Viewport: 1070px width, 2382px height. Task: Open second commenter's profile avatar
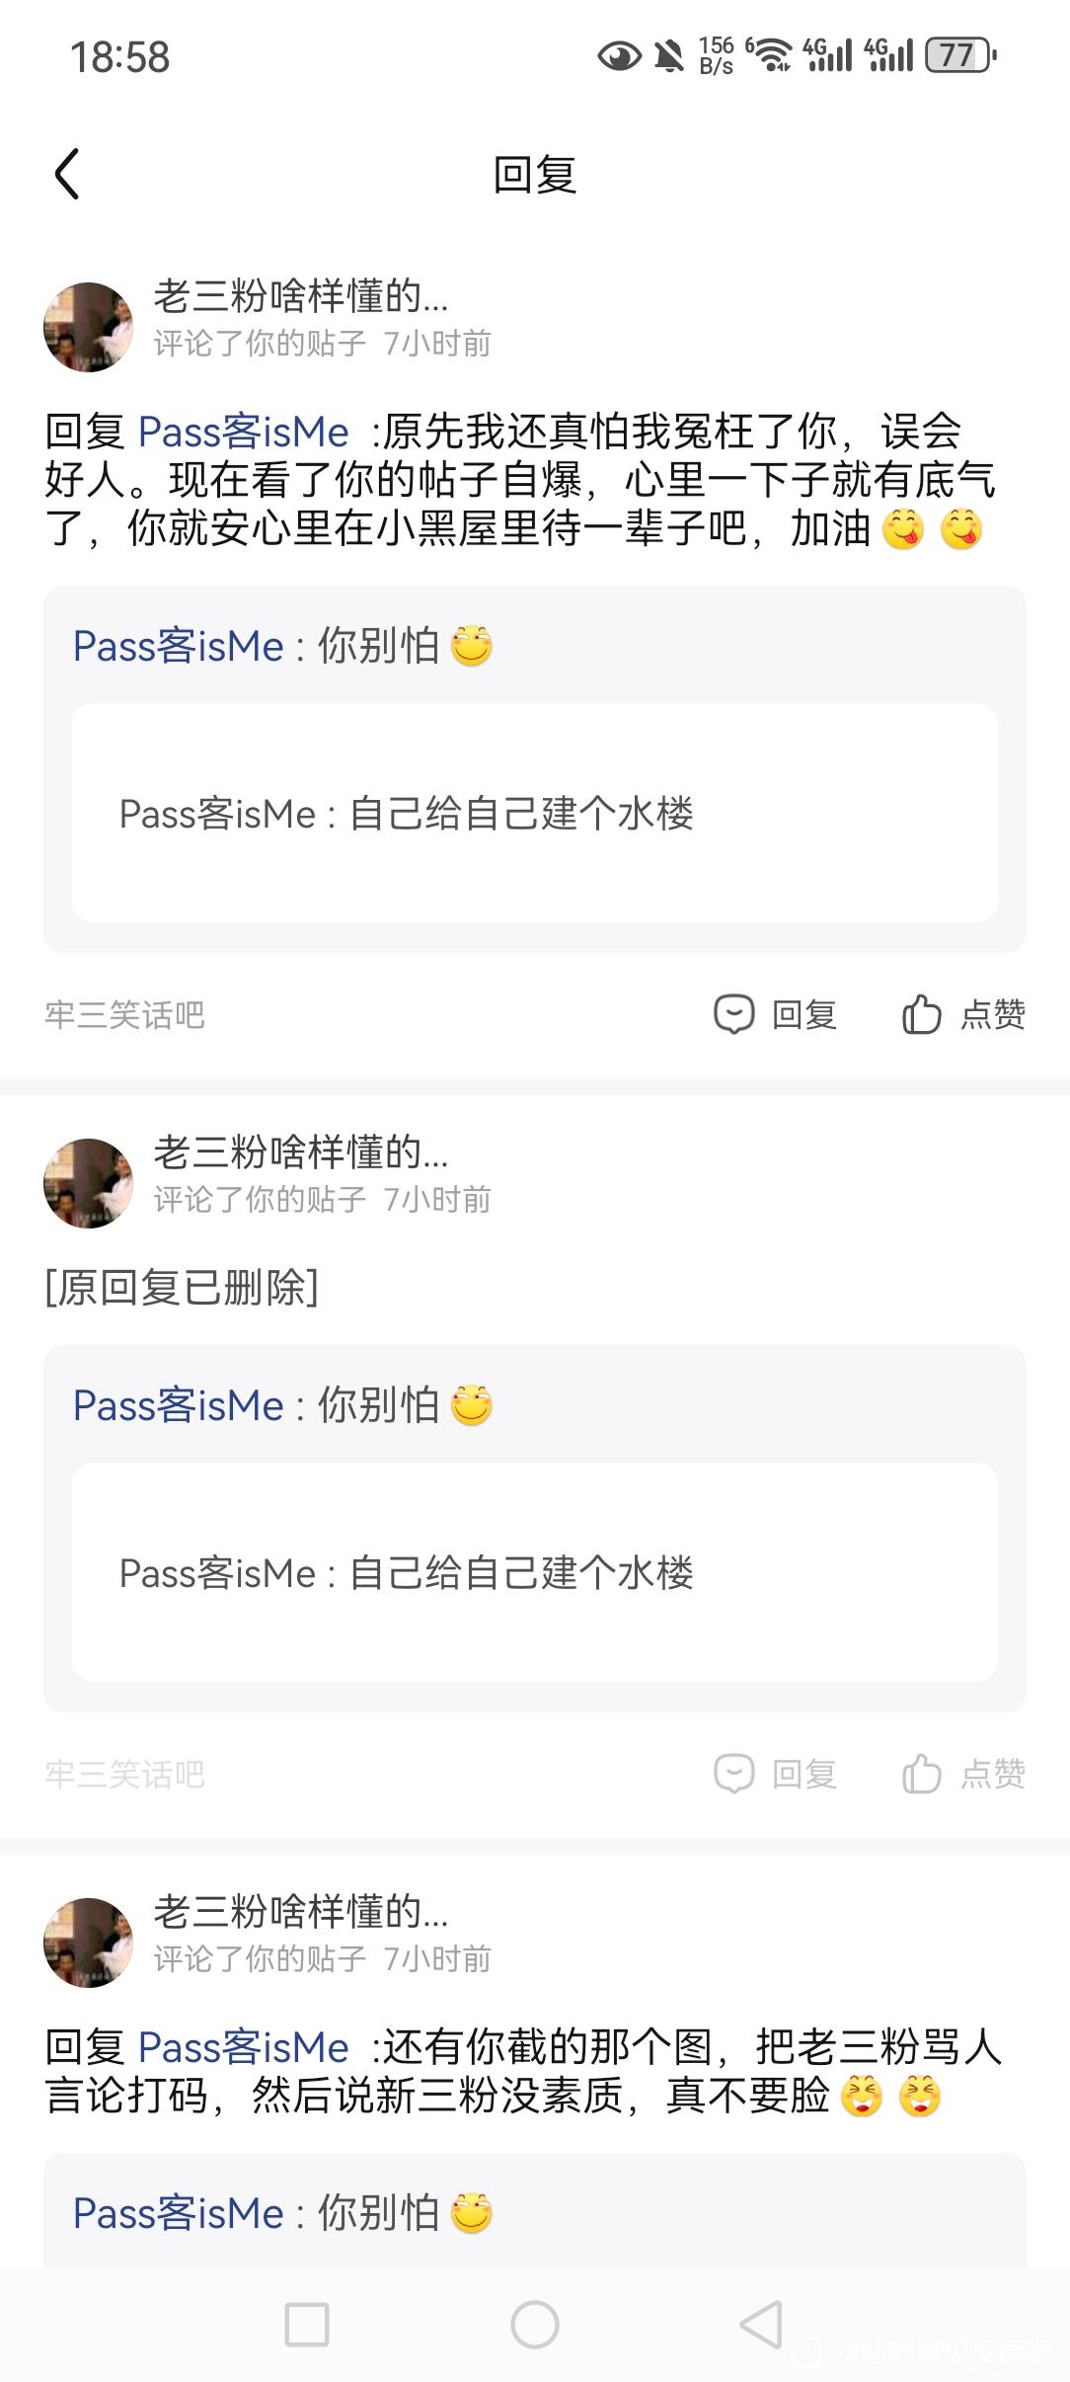[x=88, y=1183]
